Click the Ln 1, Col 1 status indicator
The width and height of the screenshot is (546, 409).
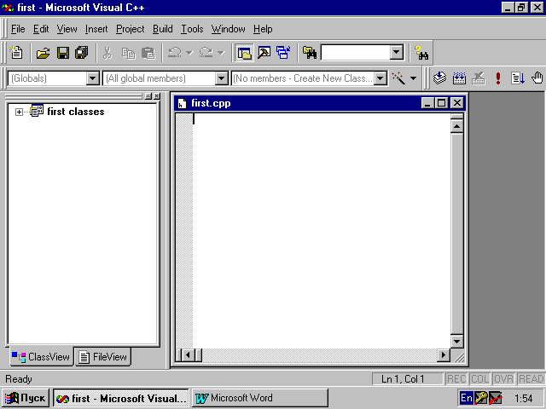(408, 378)
